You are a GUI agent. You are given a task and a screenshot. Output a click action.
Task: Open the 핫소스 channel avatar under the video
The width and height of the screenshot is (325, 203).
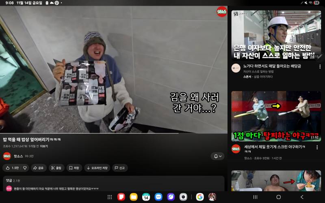[7, 156]
